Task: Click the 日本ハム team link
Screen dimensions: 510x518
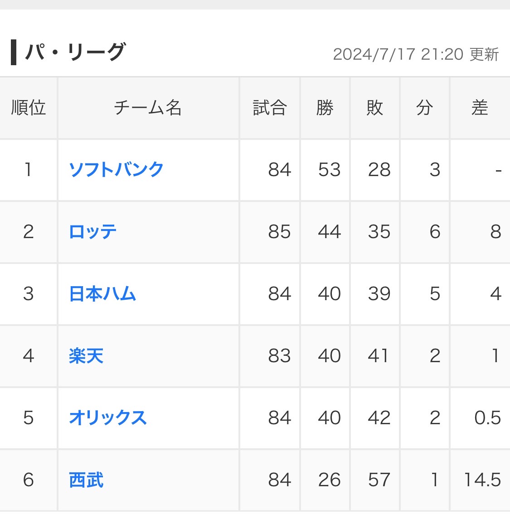Action: (102, 294)
